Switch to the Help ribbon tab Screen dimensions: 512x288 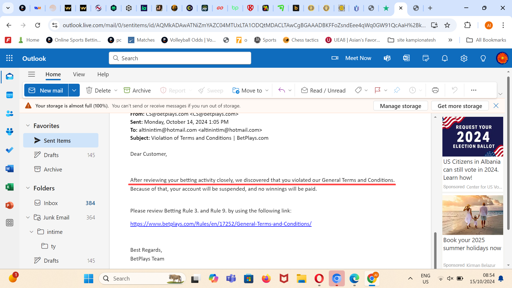[103, 74]
